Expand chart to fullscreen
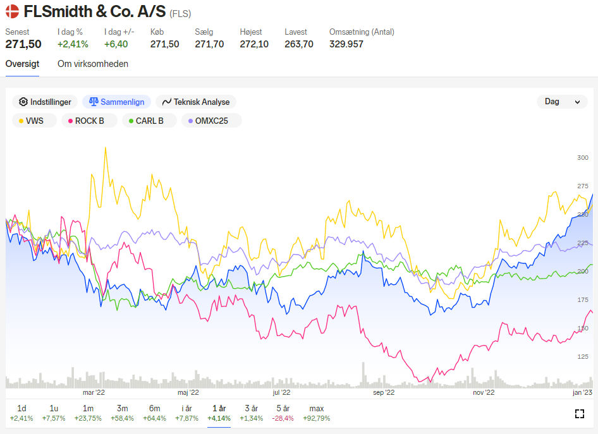Viewport: 598px width, 434px height. tap(580, 414)
